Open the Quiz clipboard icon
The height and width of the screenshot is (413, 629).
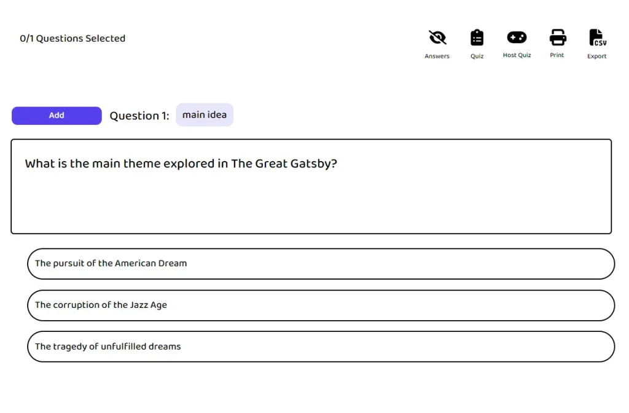(477, 38)
